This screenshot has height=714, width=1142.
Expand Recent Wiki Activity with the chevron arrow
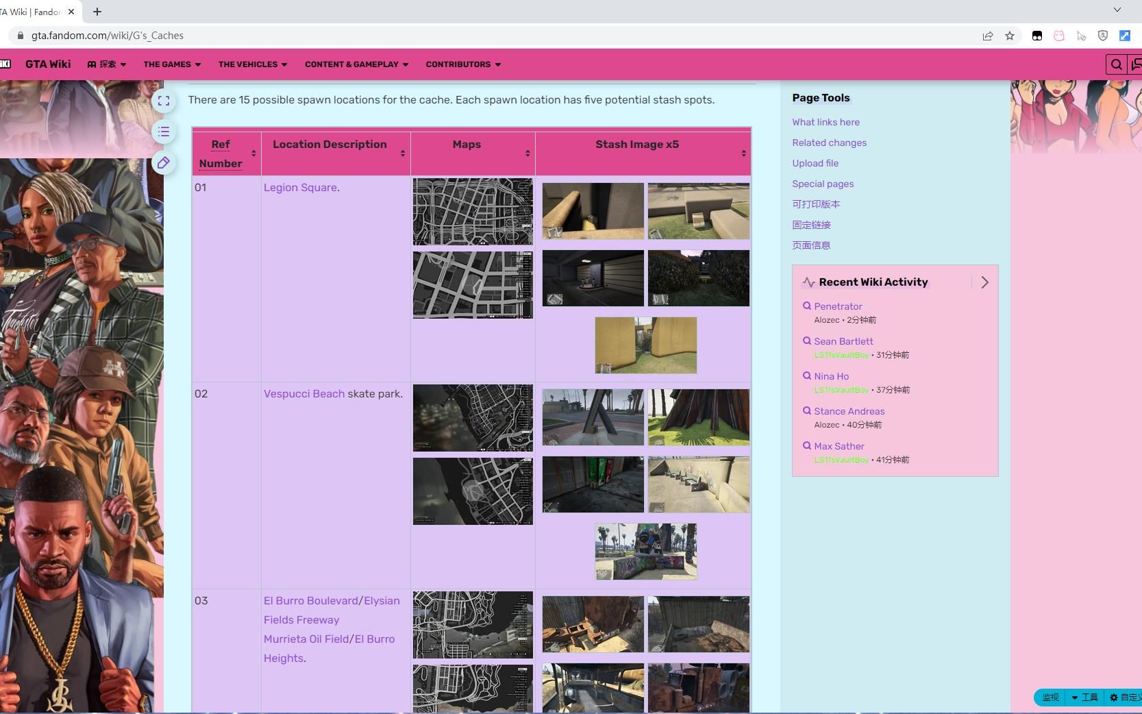coord(984,282)
